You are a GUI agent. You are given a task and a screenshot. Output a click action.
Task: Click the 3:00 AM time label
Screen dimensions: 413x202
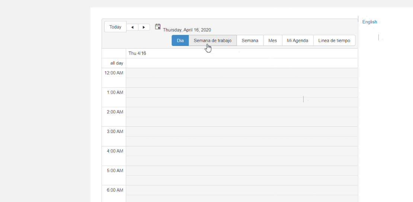click(x=115, y=132)
